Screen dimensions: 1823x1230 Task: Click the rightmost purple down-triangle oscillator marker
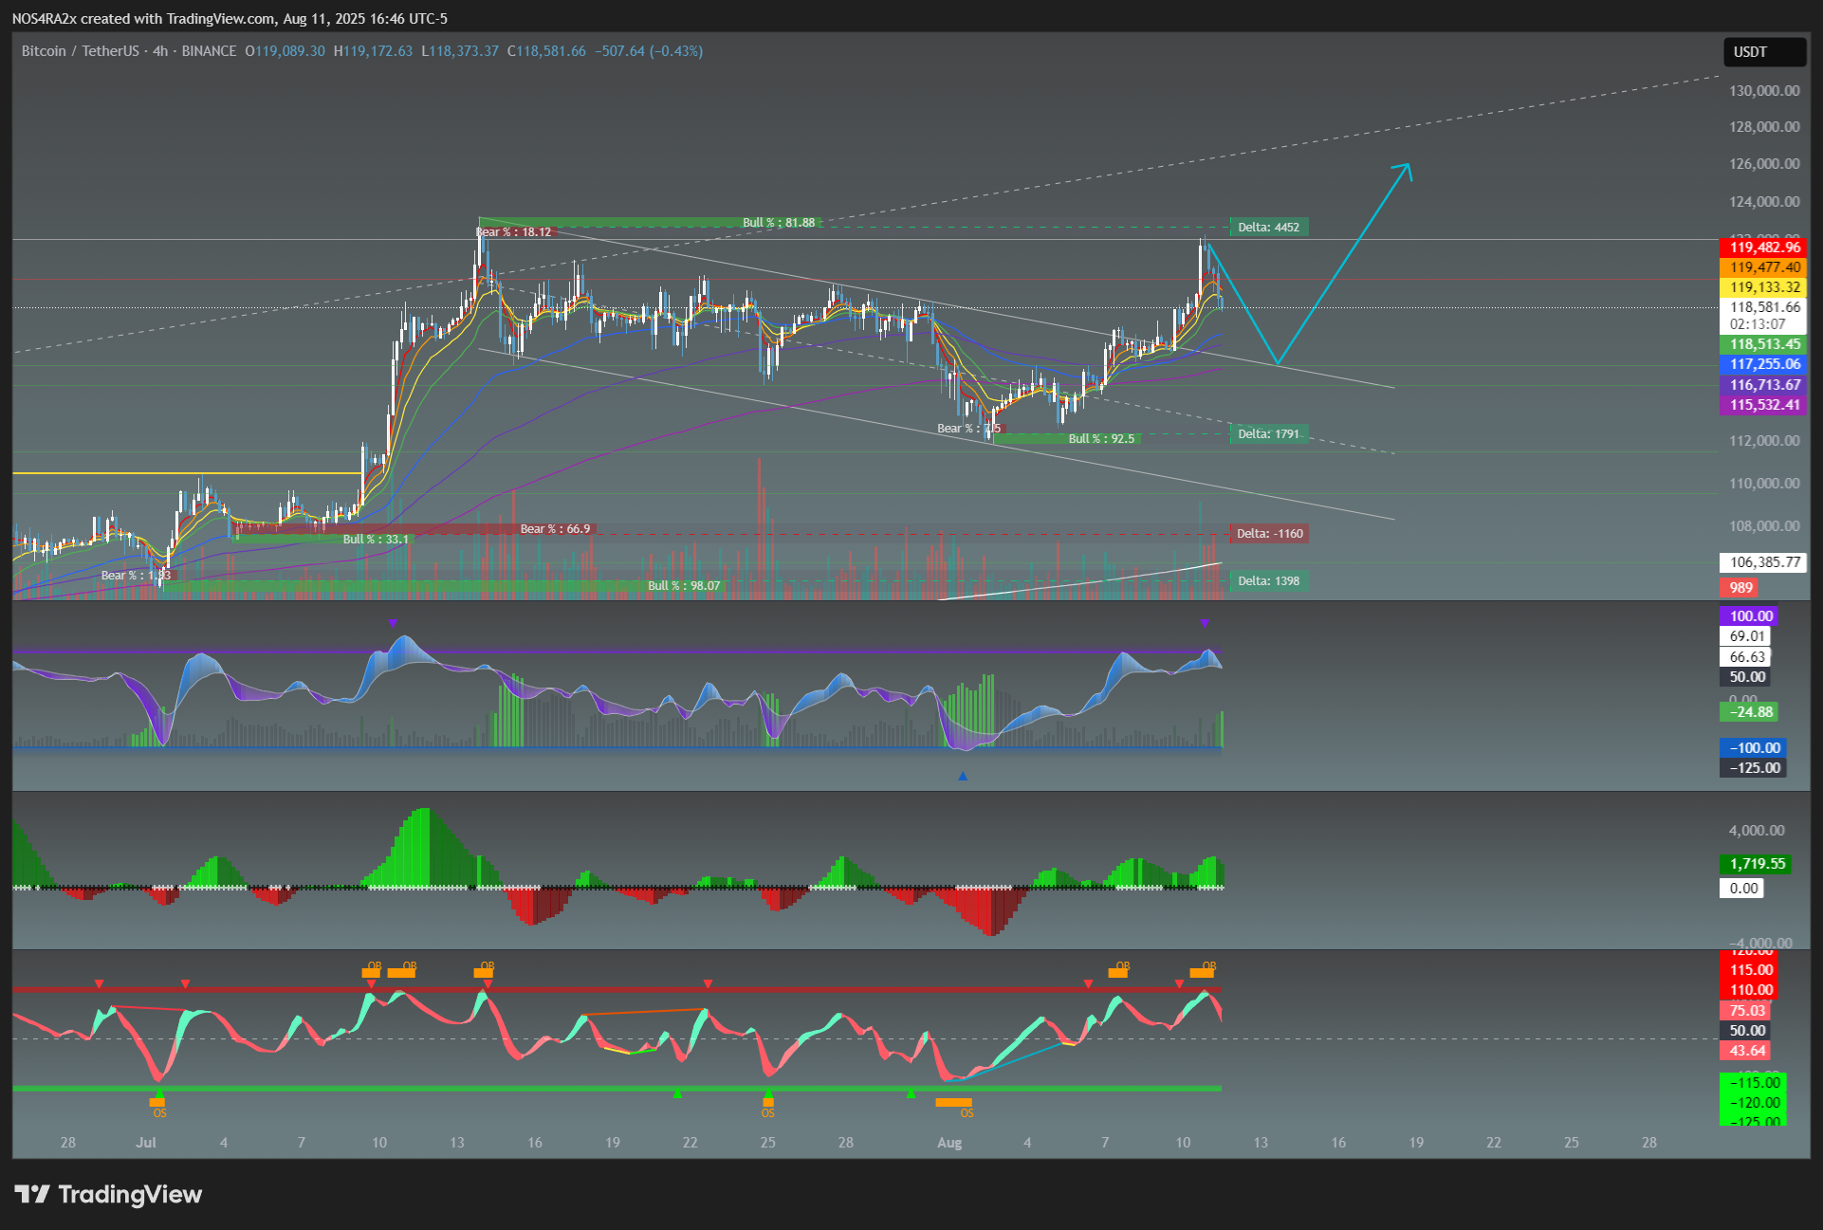[x=1205, y=624]
